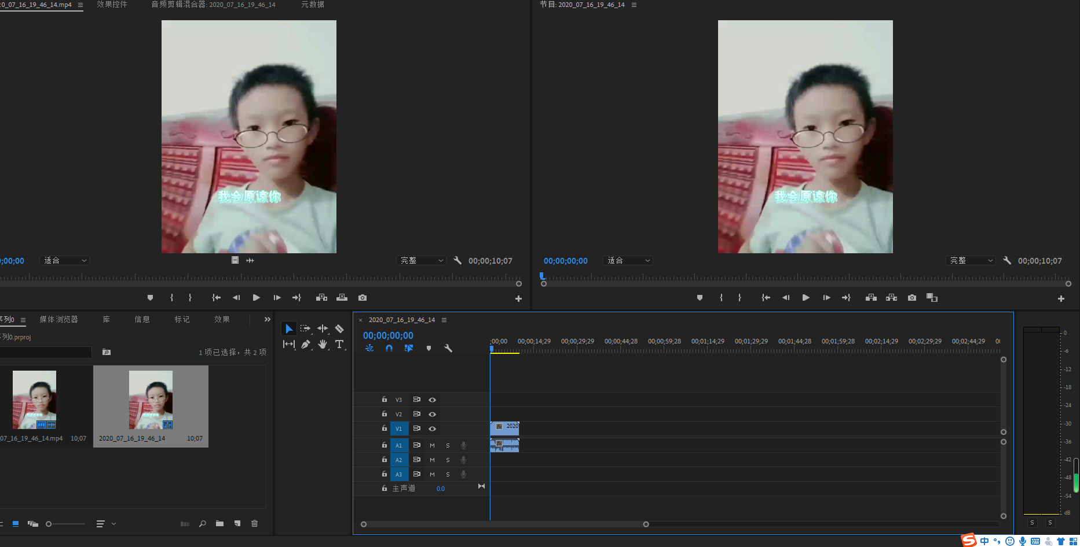Toggle A1 track targeting
The image size is (1080, 547).
pos(398,445)
